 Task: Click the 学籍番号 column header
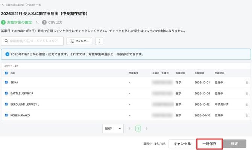[x=134, y=73]
